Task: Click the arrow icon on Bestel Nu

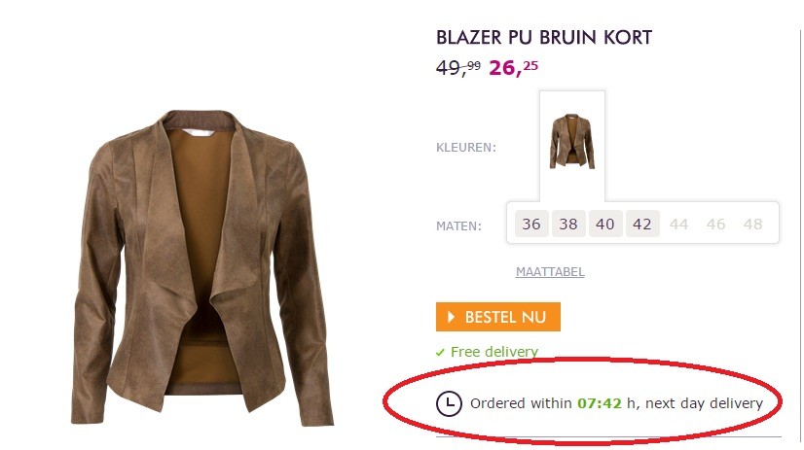Action: 452,317
